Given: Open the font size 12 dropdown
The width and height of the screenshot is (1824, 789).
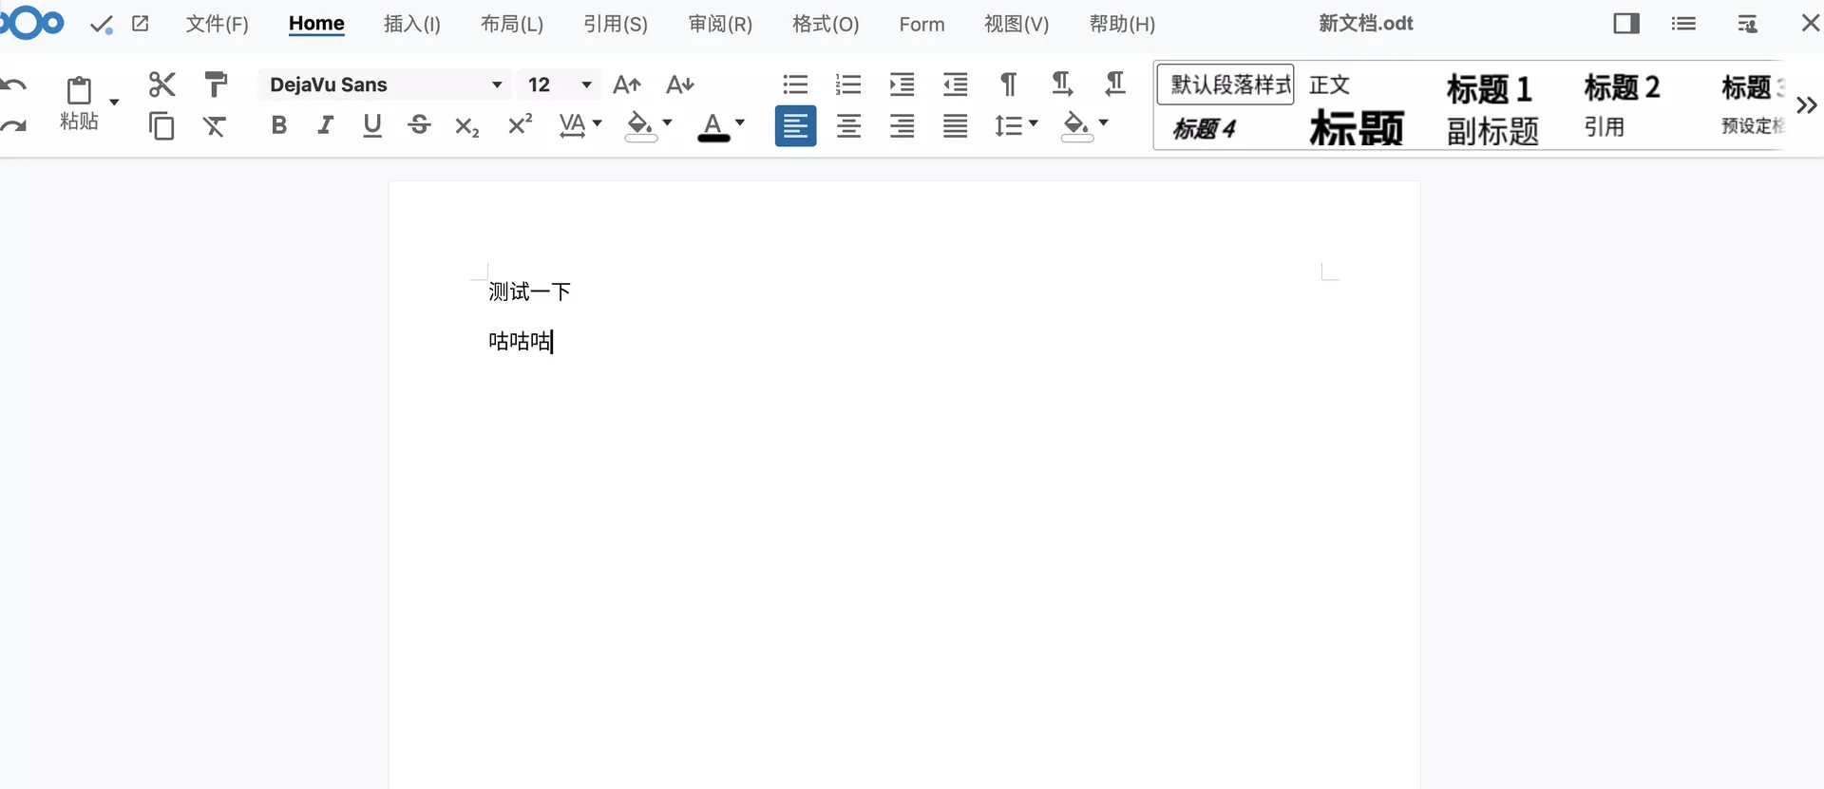Looking at the screenshot, I should coord(586,85).
